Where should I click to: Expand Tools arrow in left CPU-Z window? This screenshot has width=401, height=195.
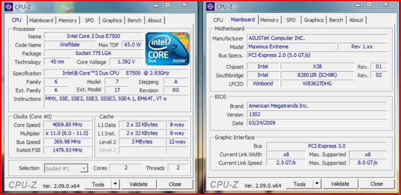coord(115,184)
